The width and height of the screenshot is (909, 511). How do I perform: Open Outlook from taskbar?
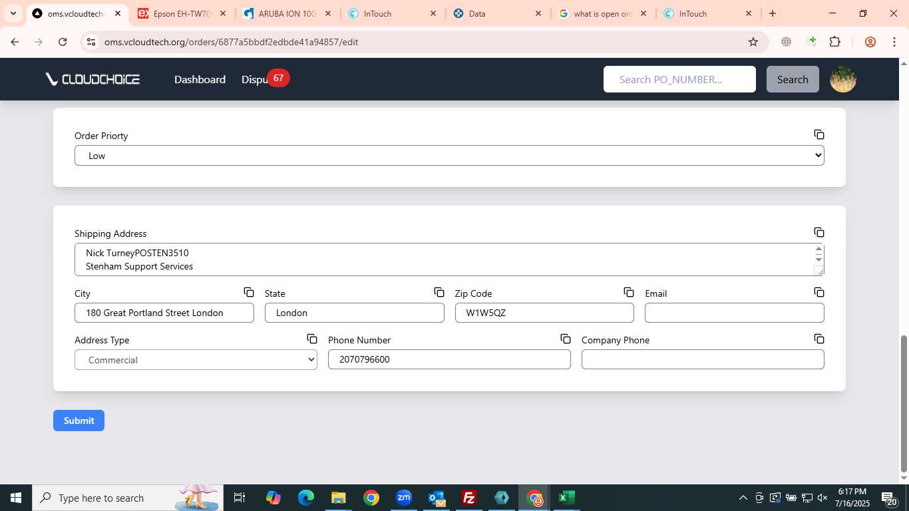[x=437, y=498]
